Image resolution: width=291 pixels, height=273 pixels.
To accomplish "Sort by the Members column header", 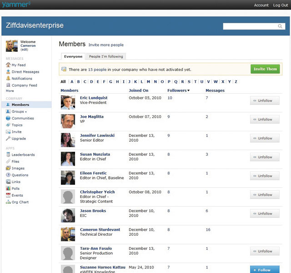I will point(70,90).
